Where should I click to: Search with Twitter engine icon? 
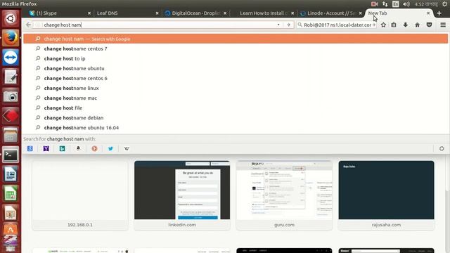(x=110, y=148)
